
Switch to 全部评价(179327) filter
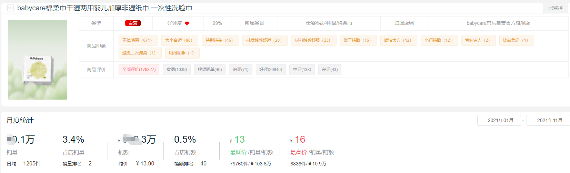[139, 70]
